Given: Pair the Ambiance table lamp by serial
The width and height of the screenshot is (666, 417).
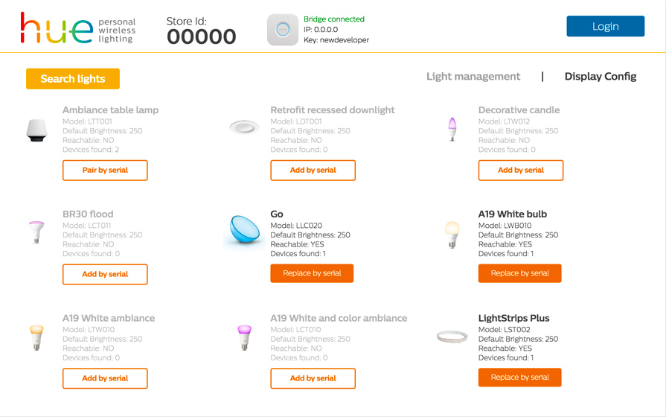Looking at the screenshot, I should pos(105,170).
